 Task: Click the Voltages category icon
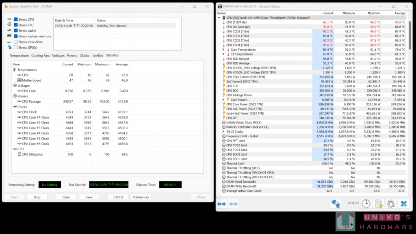[x=15, y=86]
